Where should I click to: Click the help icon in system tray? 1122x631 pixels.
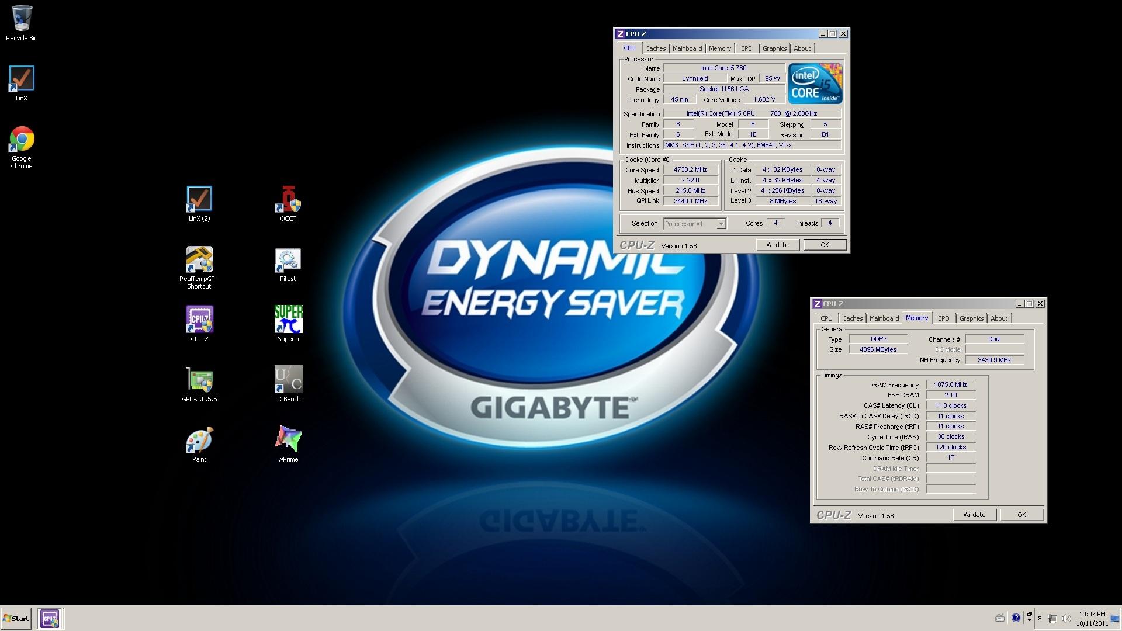[1016, 618]
